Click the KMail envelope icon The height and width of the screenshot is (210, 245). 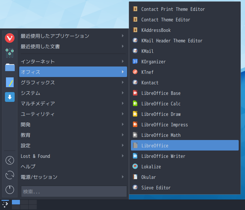pyautogui.click(x=135, y=51)
